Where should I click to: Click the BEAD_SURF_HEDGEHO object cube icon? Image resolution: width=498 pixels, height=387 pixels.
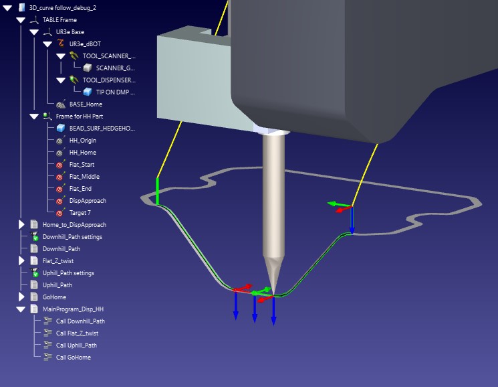[x=61, y=129]
